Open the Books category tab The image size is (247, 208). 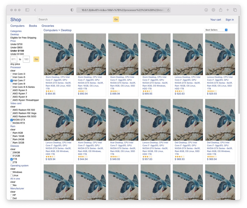coord(33,26)
